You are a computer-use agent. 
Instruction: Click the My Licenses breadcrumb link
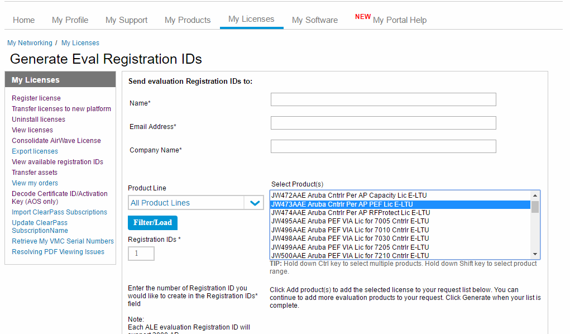[80, 43]
